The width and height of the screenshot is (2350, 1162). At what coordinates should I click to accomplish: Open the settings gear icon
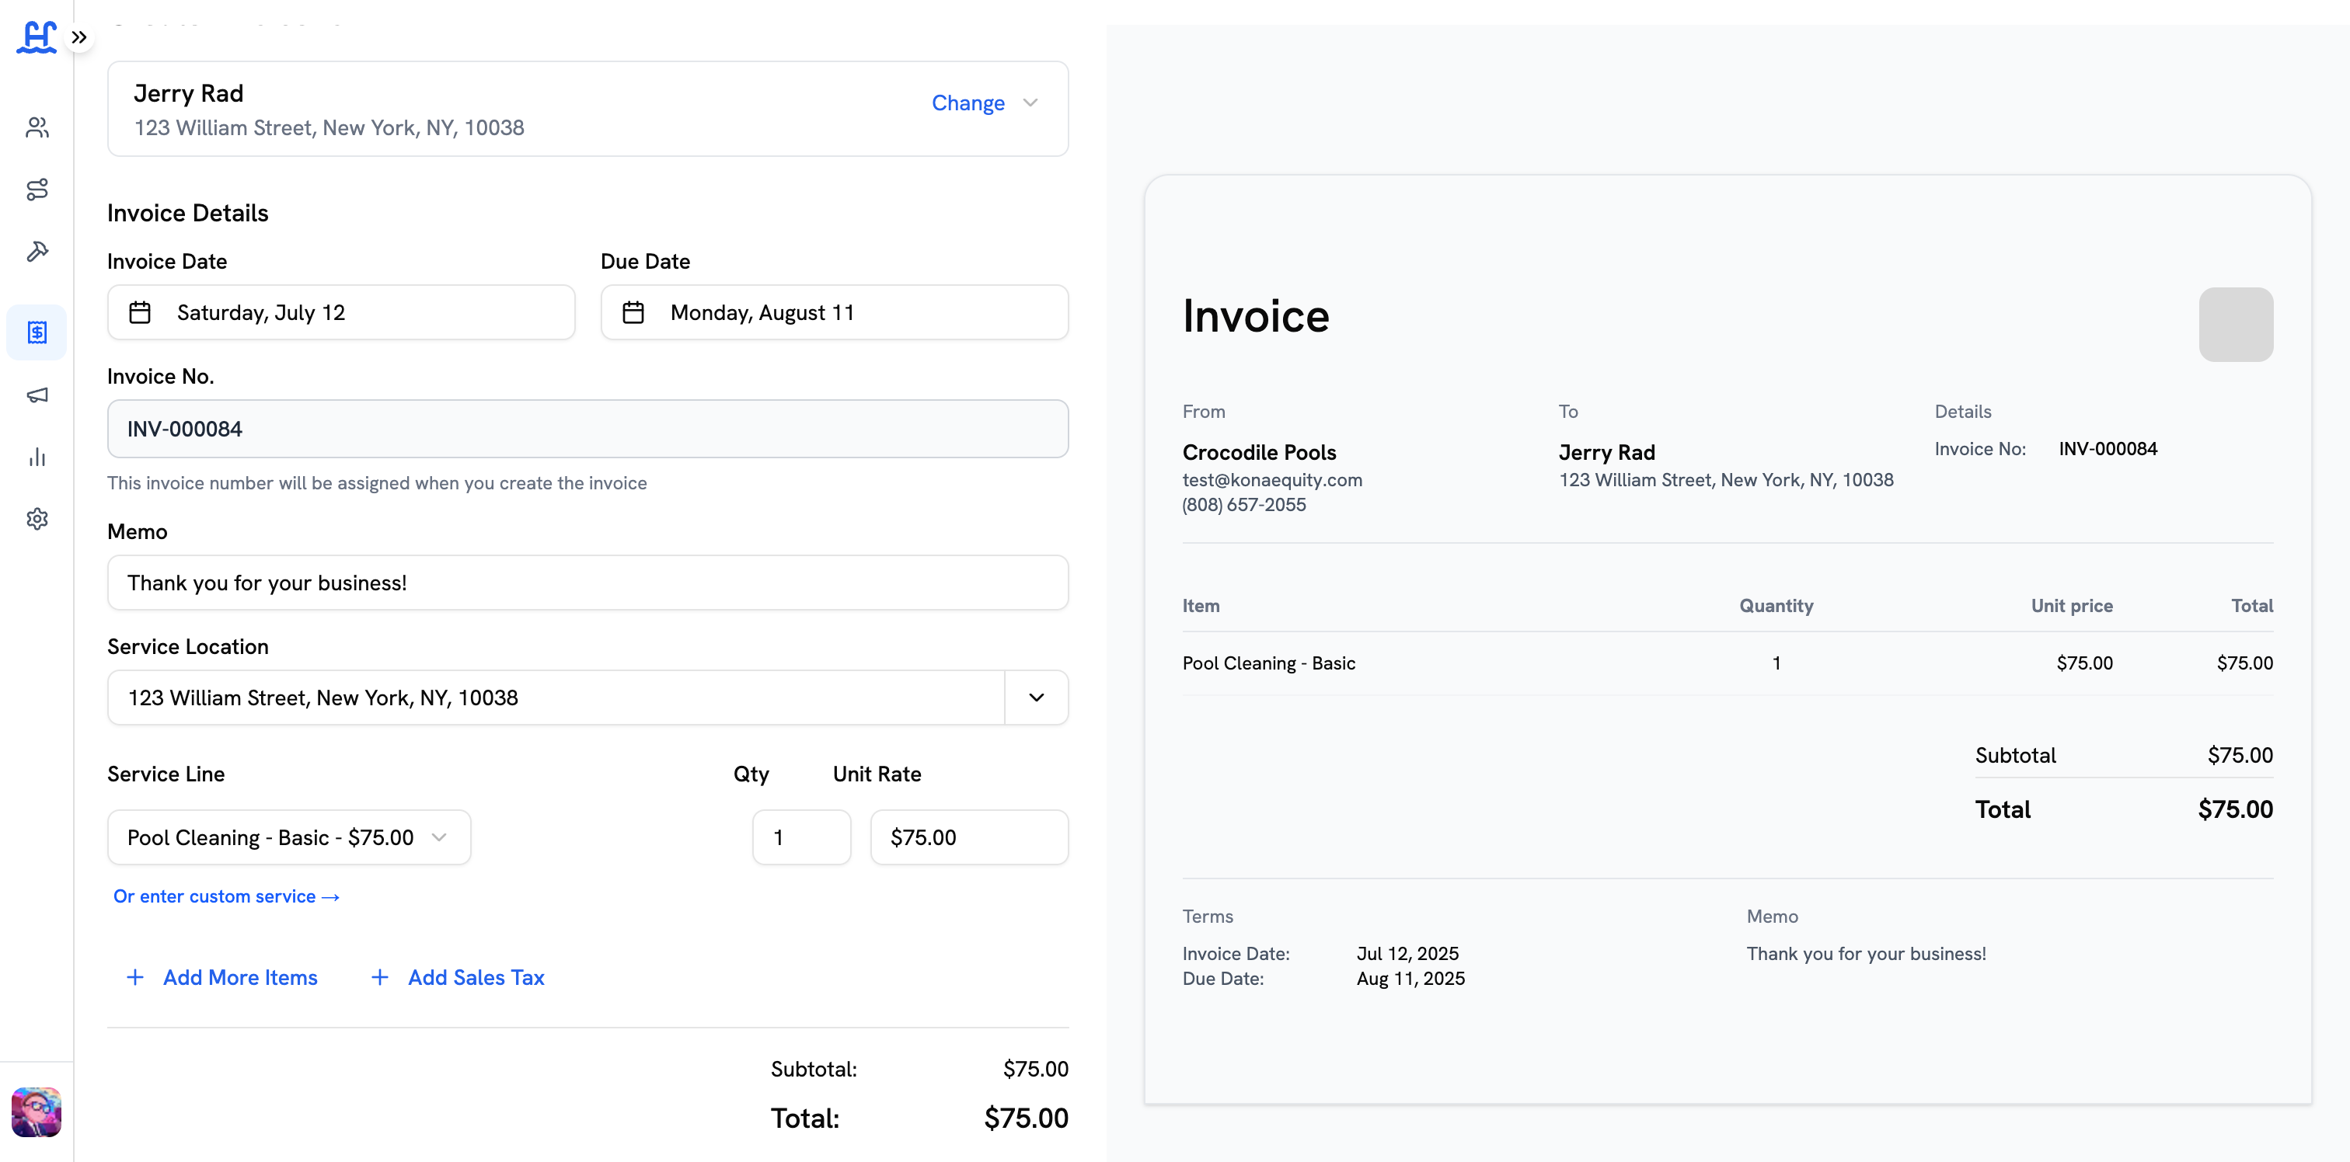(37, 519)
